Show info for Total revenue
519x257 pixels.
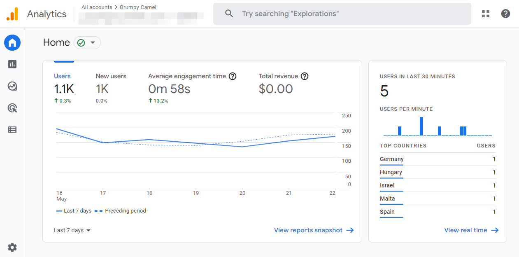point(305,76)
